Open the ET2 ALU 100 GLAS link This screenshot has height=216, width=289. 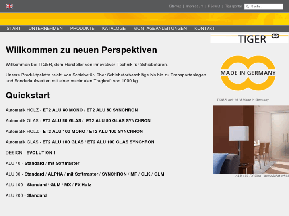(x=63, y=142)
